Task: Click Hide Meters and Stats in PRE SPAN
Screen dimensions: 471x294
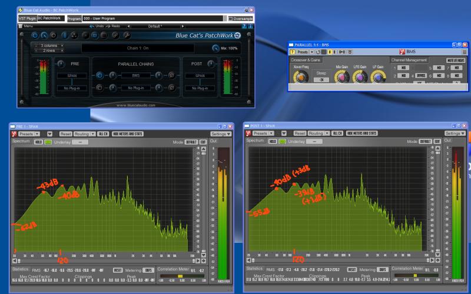Action: click(x=128, y=134)
